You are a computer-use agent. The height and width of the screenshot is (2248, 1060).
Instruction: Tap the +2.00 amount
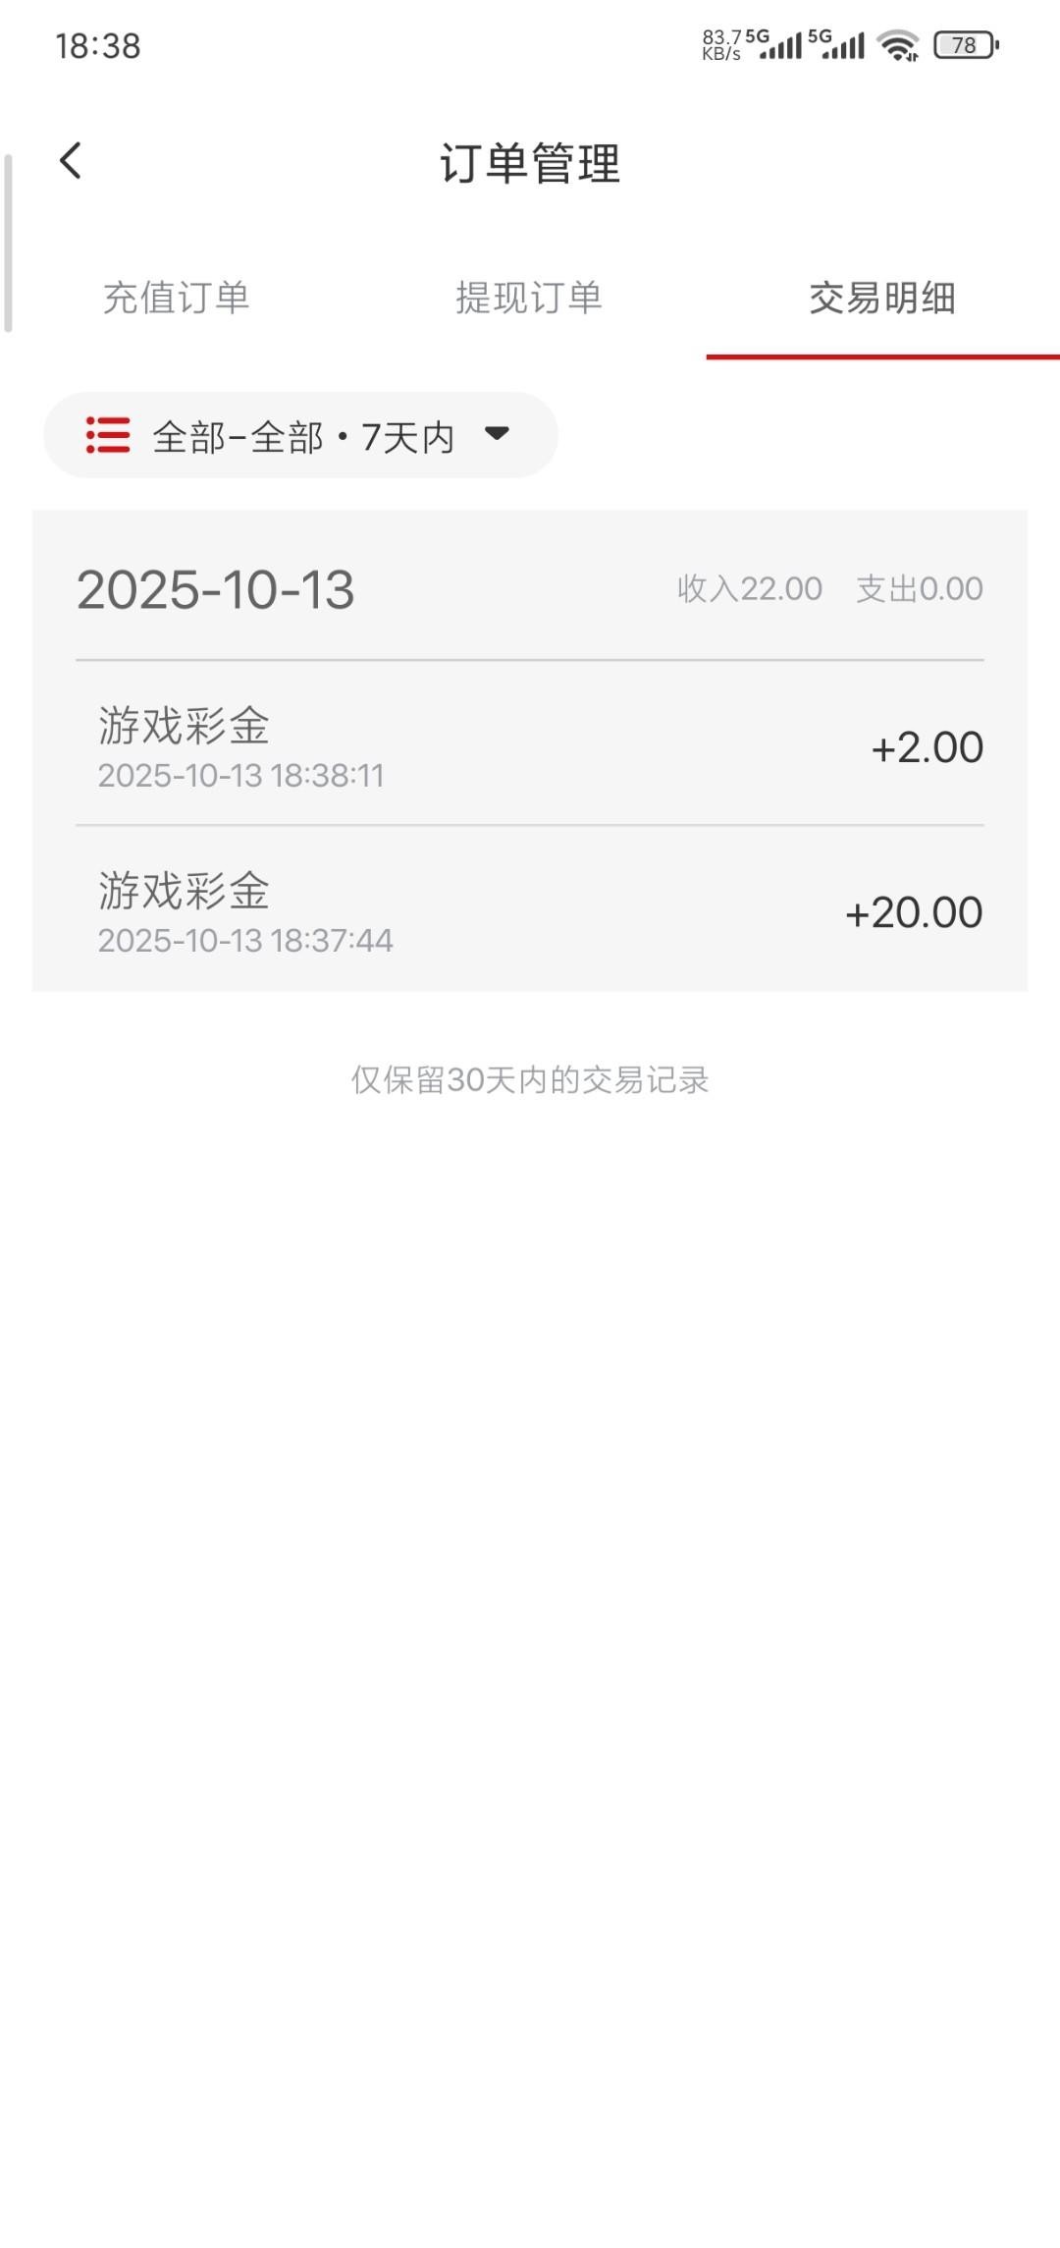927,747
